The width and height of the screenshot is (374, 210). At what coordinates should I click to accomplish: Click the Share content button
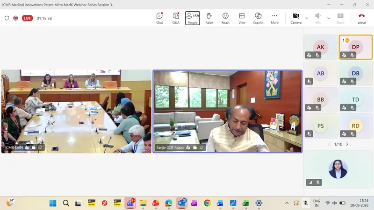tap(340, 18)
